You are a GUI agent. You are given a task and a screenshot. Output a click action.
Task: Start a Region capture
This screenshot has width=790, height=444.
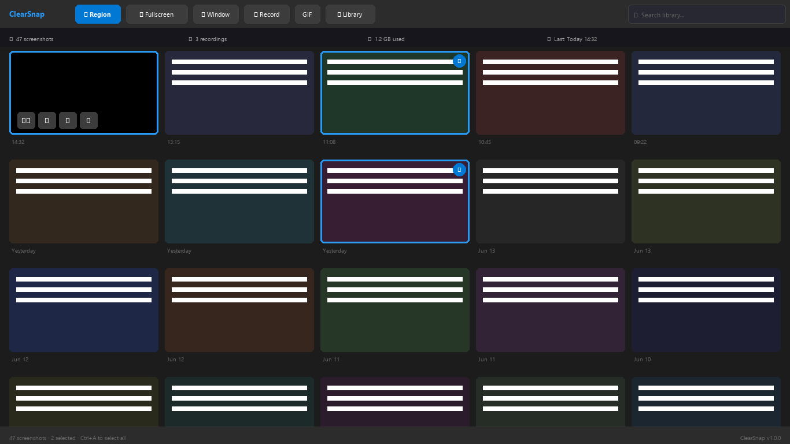98,14
